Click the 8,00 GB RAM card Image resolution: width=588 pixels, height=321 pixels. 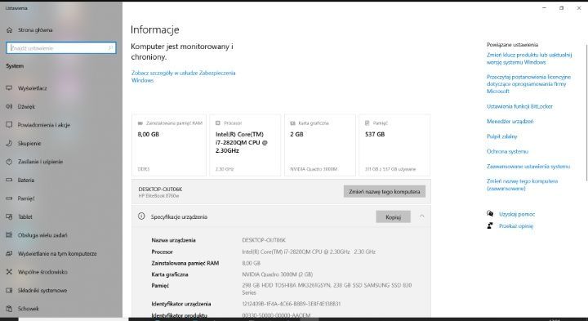169,145
